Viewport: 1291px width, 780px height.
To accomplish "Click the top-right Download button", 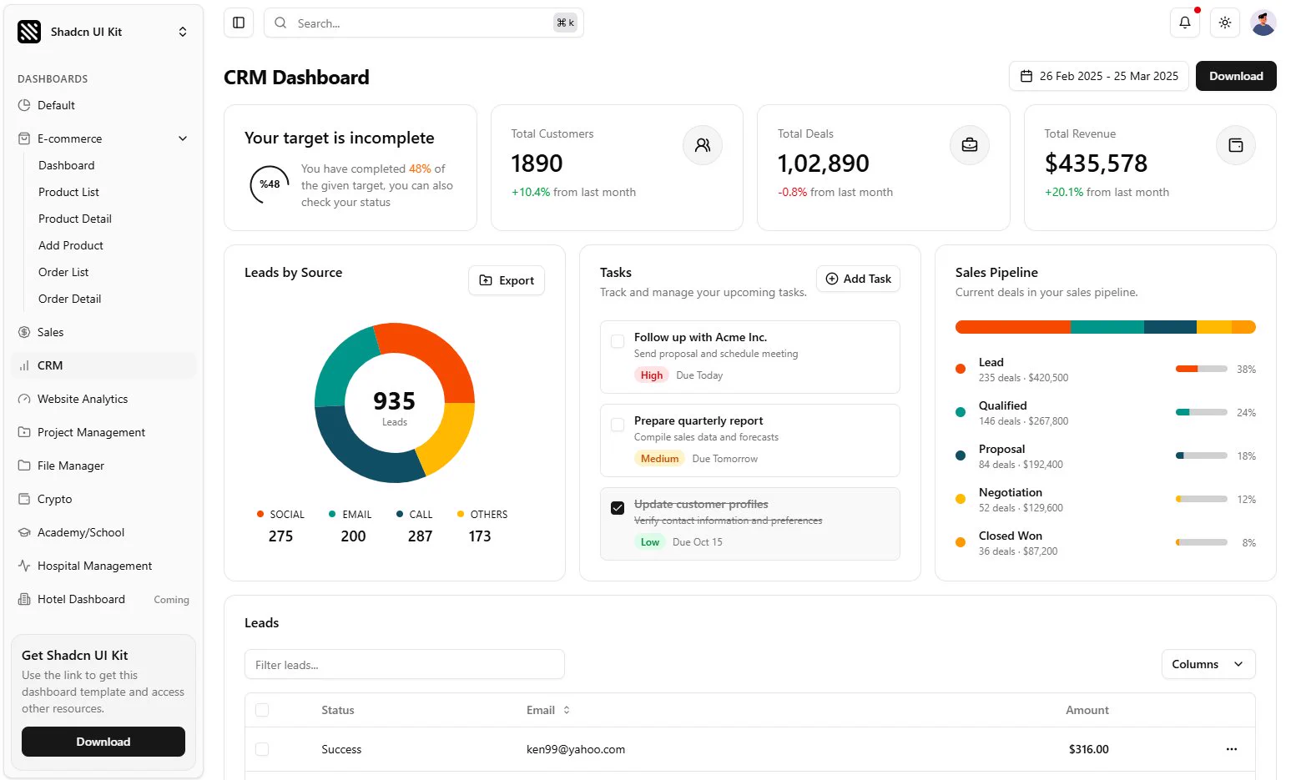I will [x=1236, y=76].
